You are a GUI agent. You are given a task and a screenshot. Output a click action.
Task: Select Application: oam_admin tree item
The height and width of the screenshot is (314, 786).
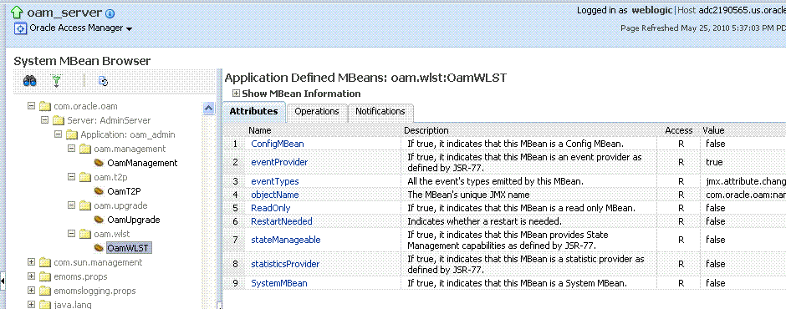click(128, 134)
